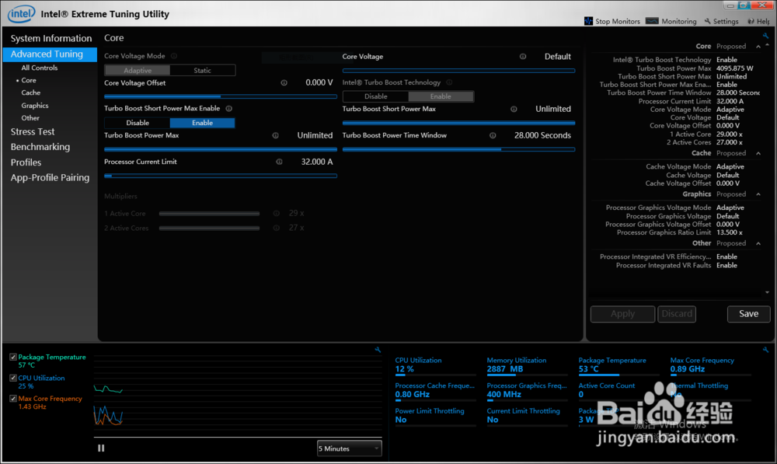
Task: Click wrench icon above the Proposed settings panel
Action: (765, 37)
